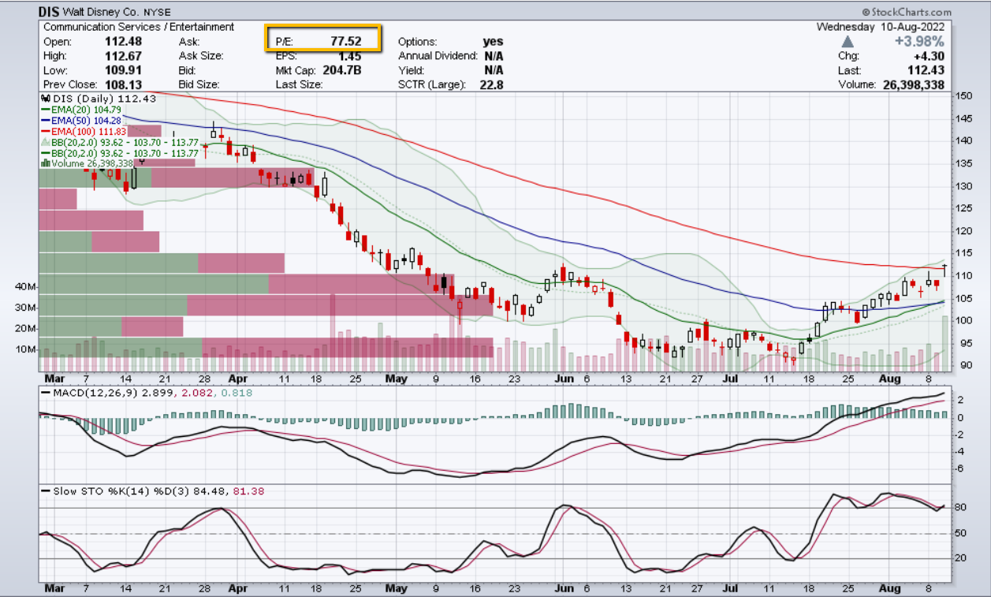Click the Last Size label
This screenshot has width=991, height=597.
point(299,84)
